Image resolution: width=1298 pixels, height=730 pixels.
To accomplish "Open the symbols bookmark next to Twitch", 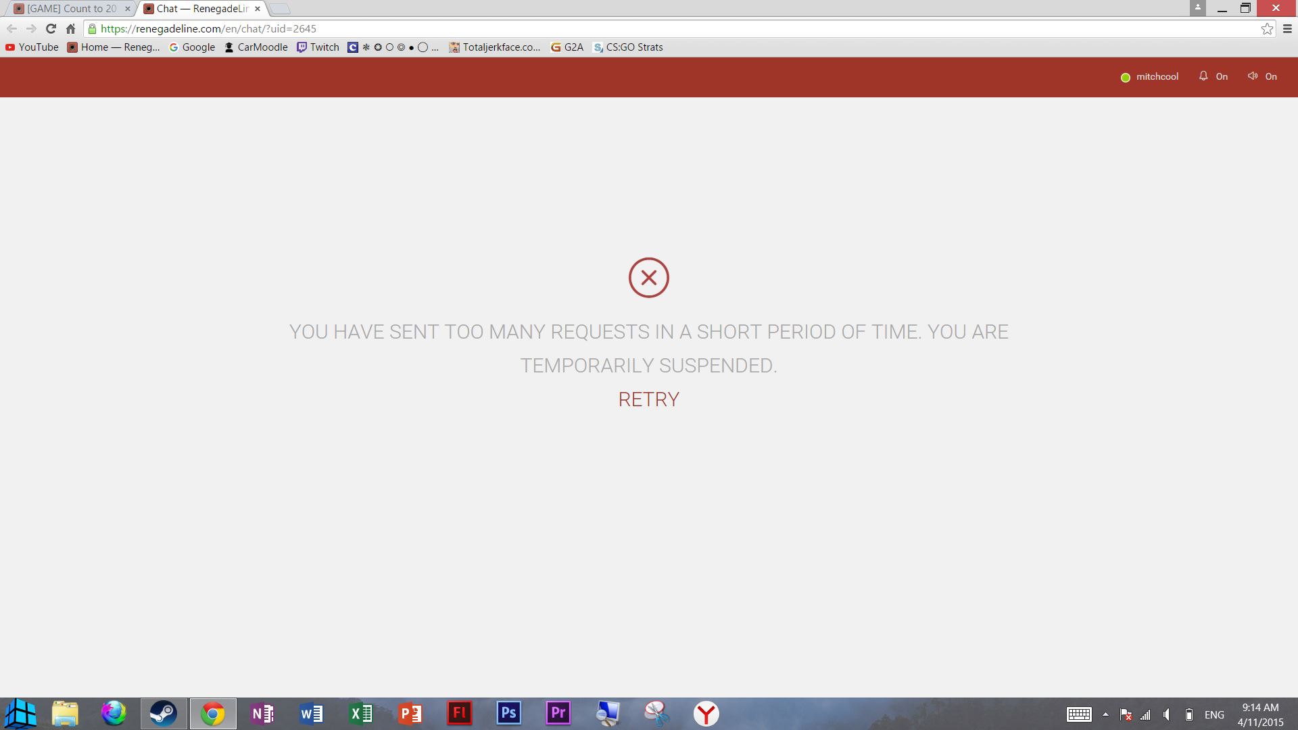I will click(x=393, y=47).
